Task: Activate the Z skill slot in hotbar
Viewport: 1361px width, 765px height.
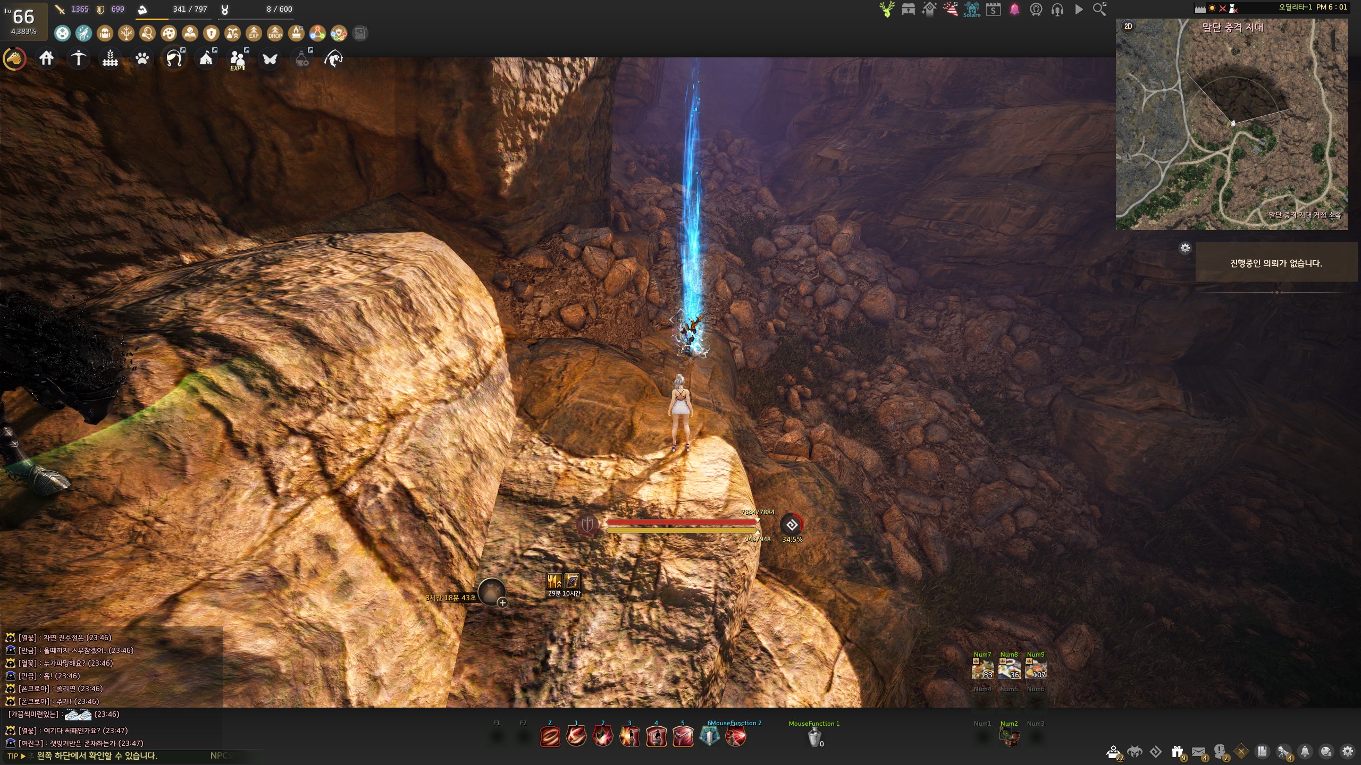Action: pyautogui.click(x=550, y=737)
